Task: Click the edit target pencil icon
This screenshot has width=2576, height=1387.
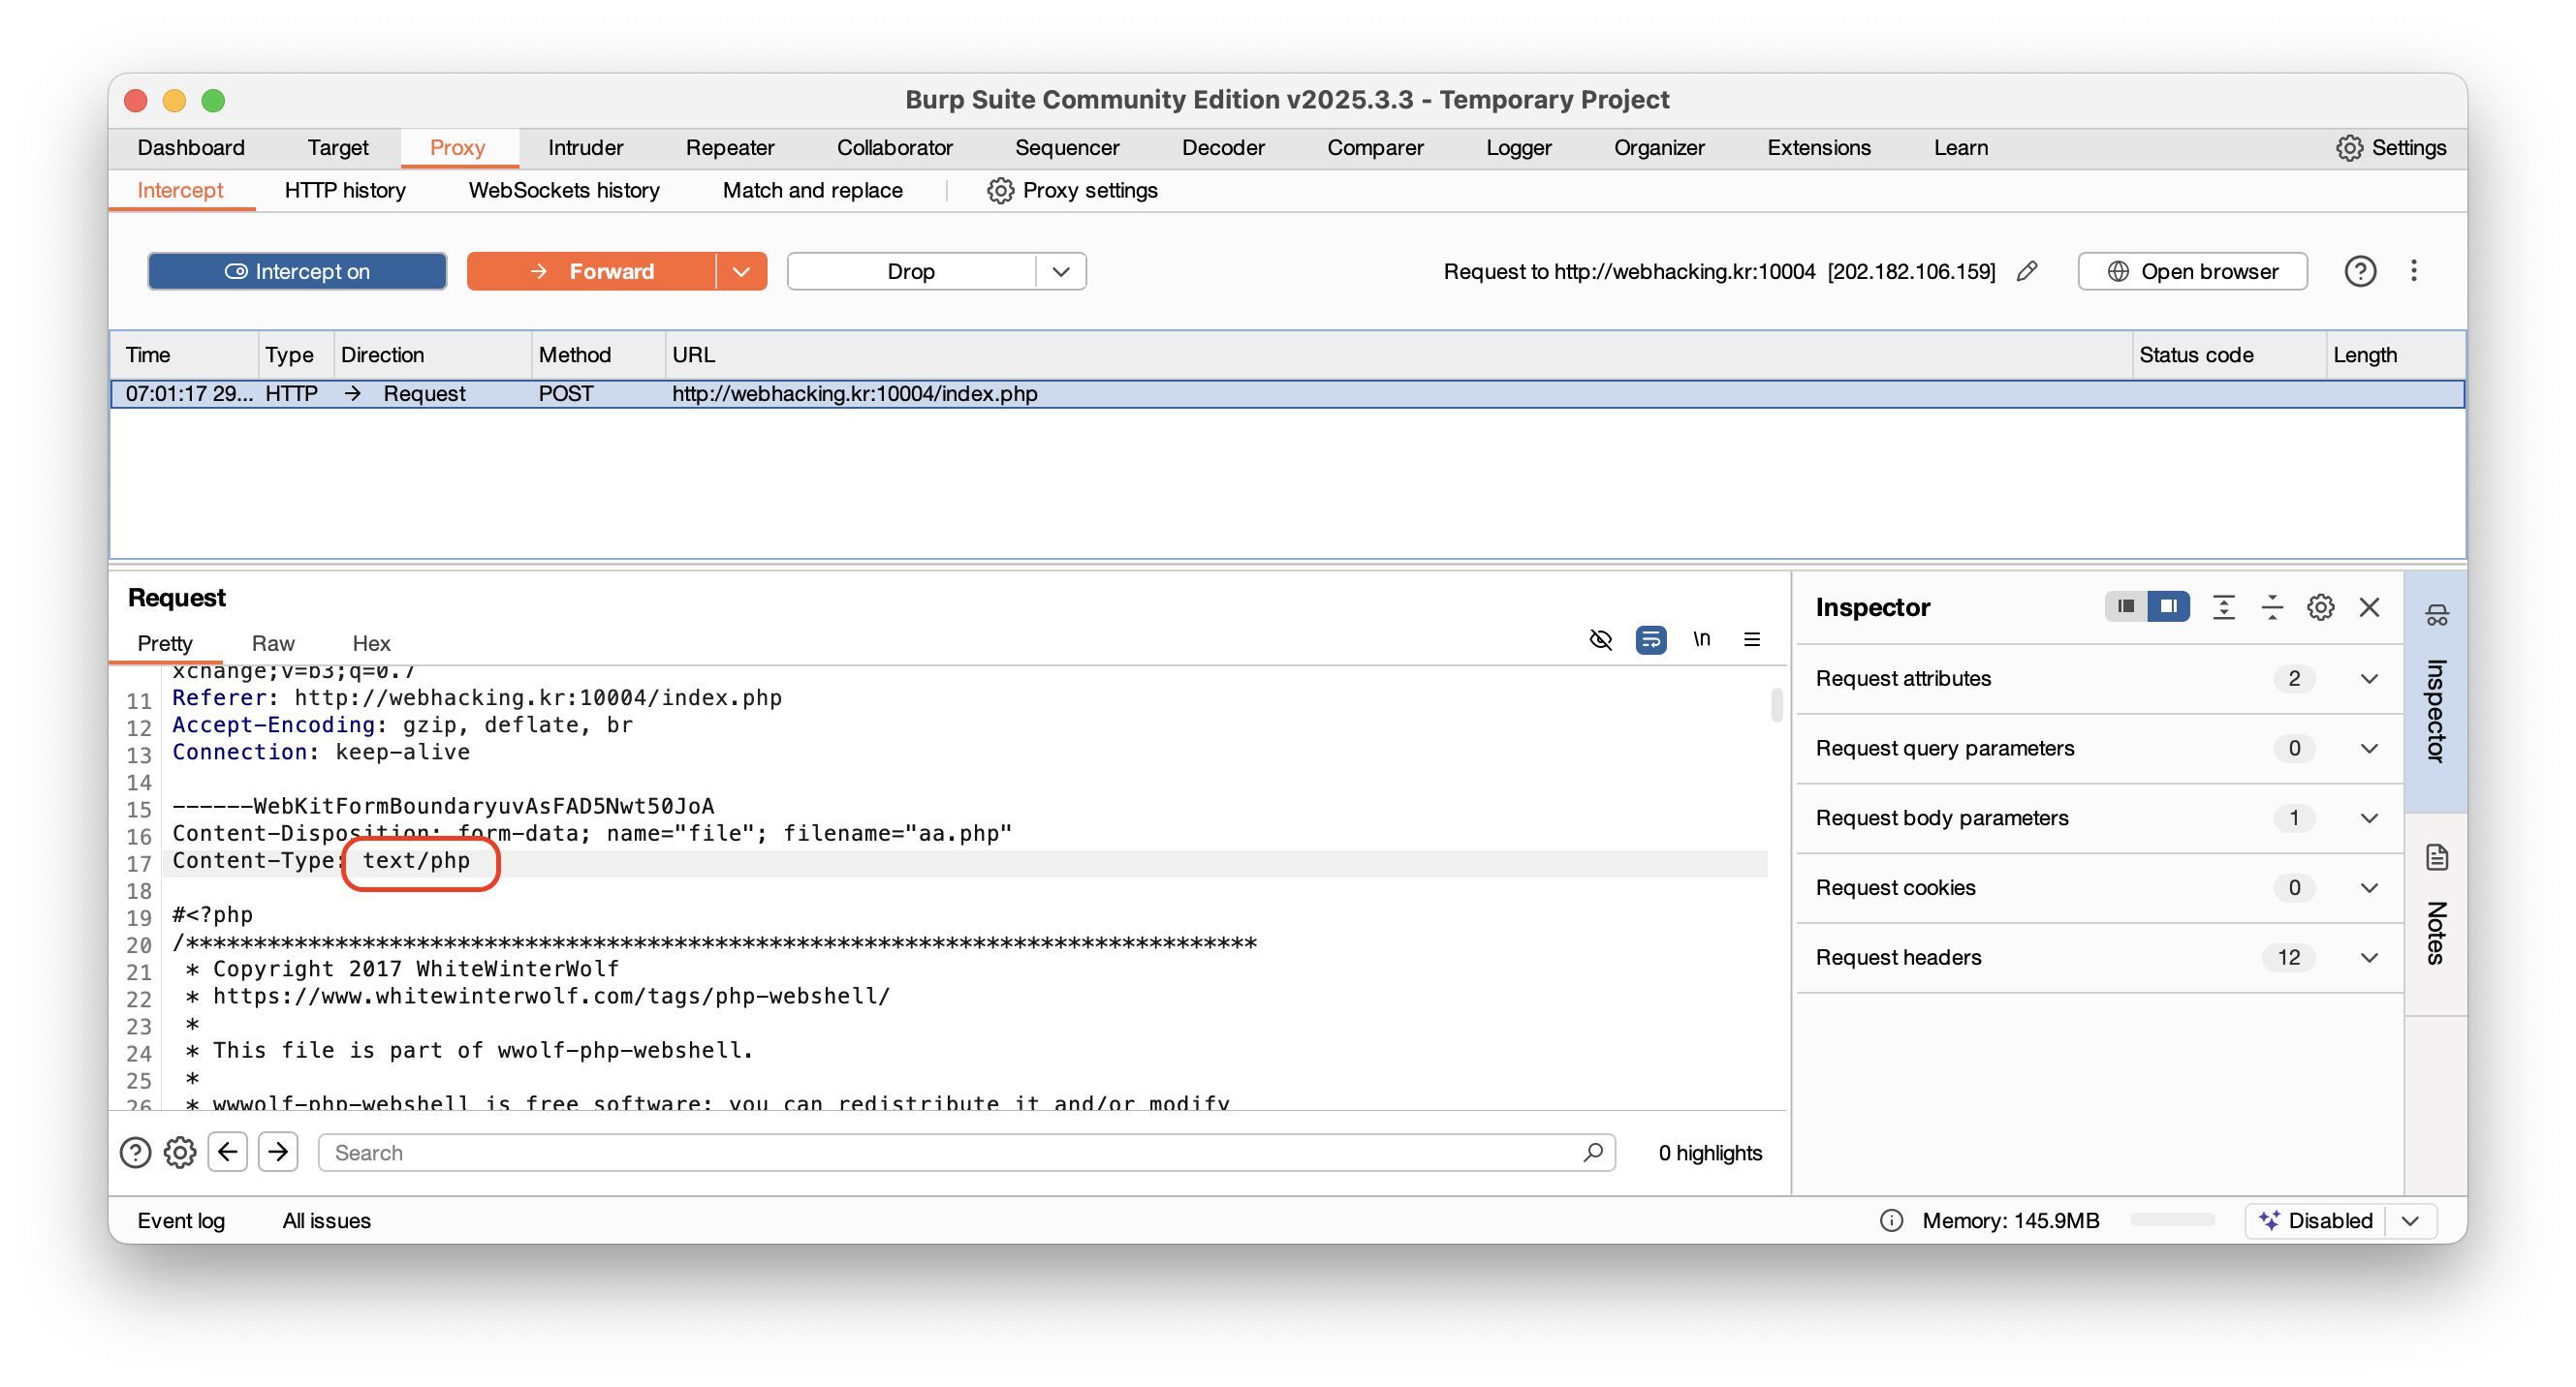Action: point(2027,271)
